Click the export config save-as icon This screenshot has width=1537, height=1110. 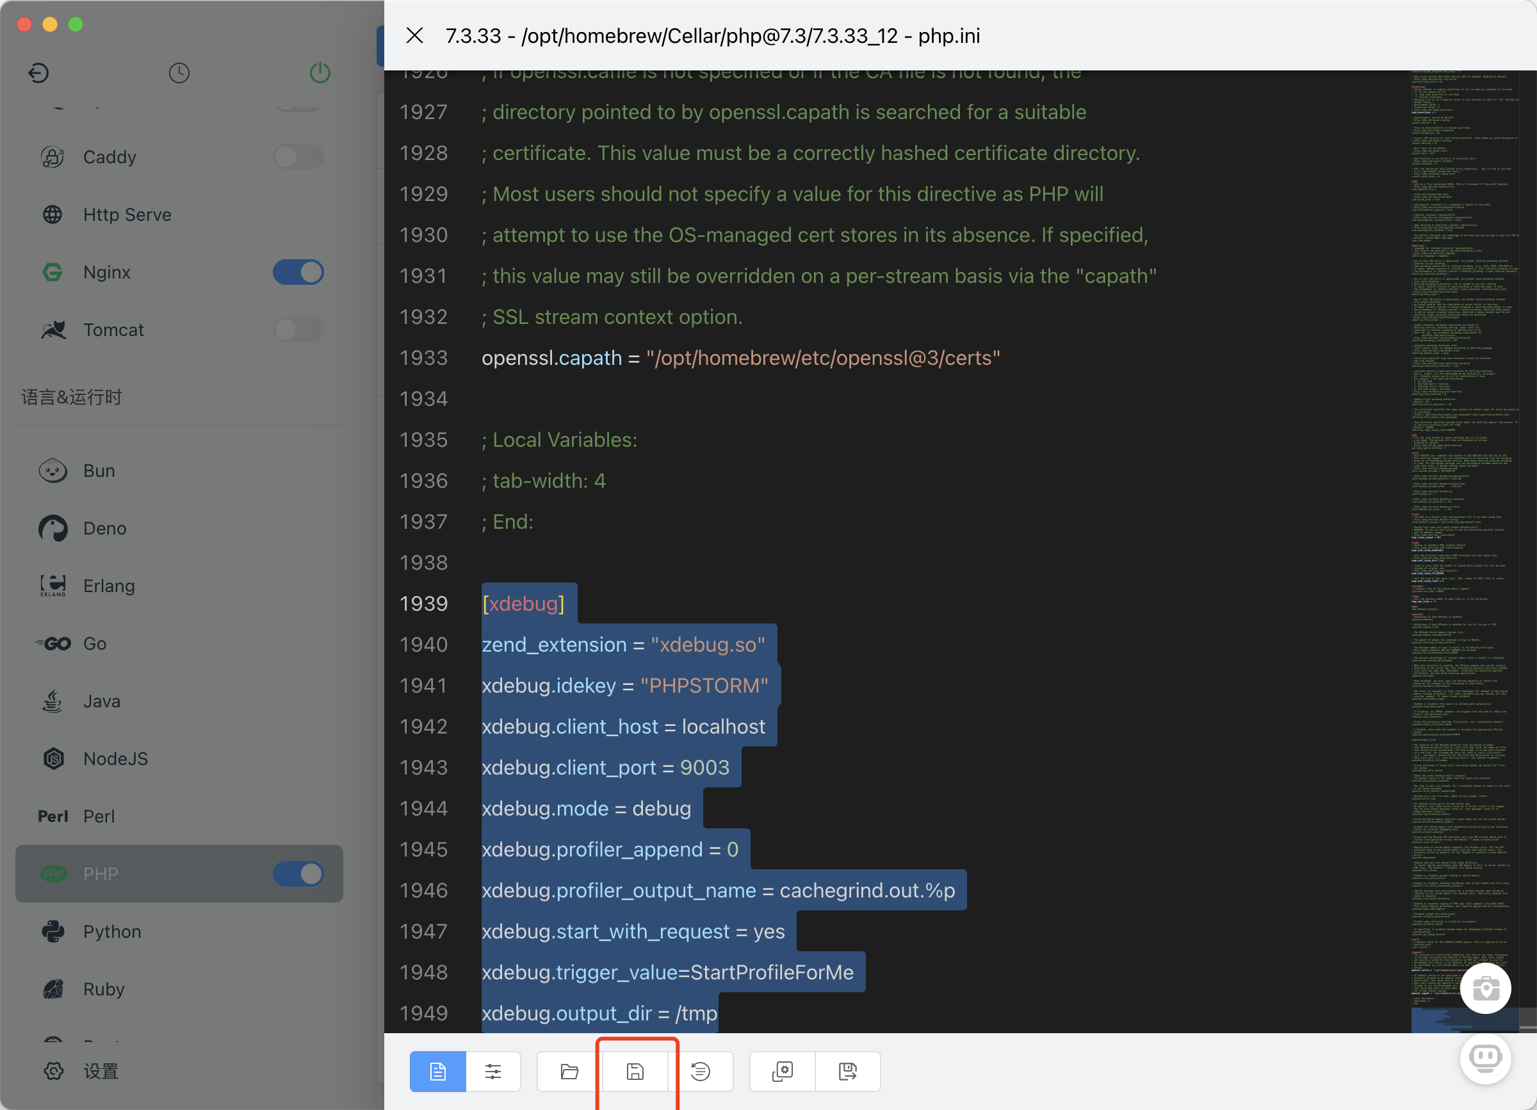coord(847,1072)
